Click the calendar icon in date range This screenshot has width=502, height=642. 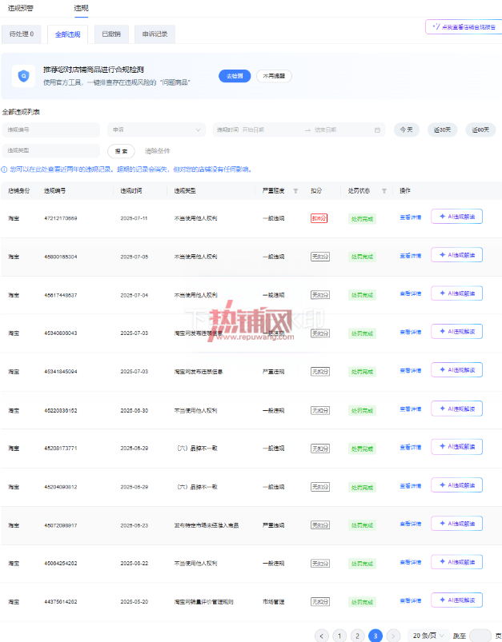pos(377,130)
